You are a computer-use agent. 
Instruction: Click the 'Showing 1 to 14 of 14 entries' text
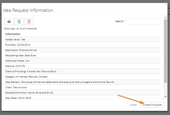(x=21, y=29)
